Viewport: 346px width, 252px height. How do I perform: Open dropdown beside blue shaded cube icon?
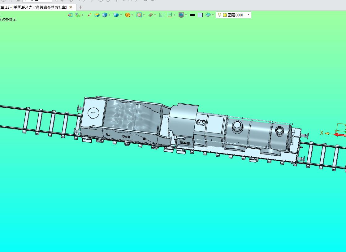pyautogui.click(x=109, y=15)
